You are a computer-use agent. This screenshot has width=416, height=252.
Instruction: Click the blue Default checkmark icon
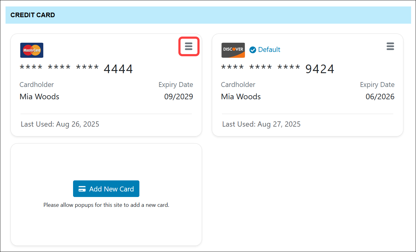click(253, 50)
